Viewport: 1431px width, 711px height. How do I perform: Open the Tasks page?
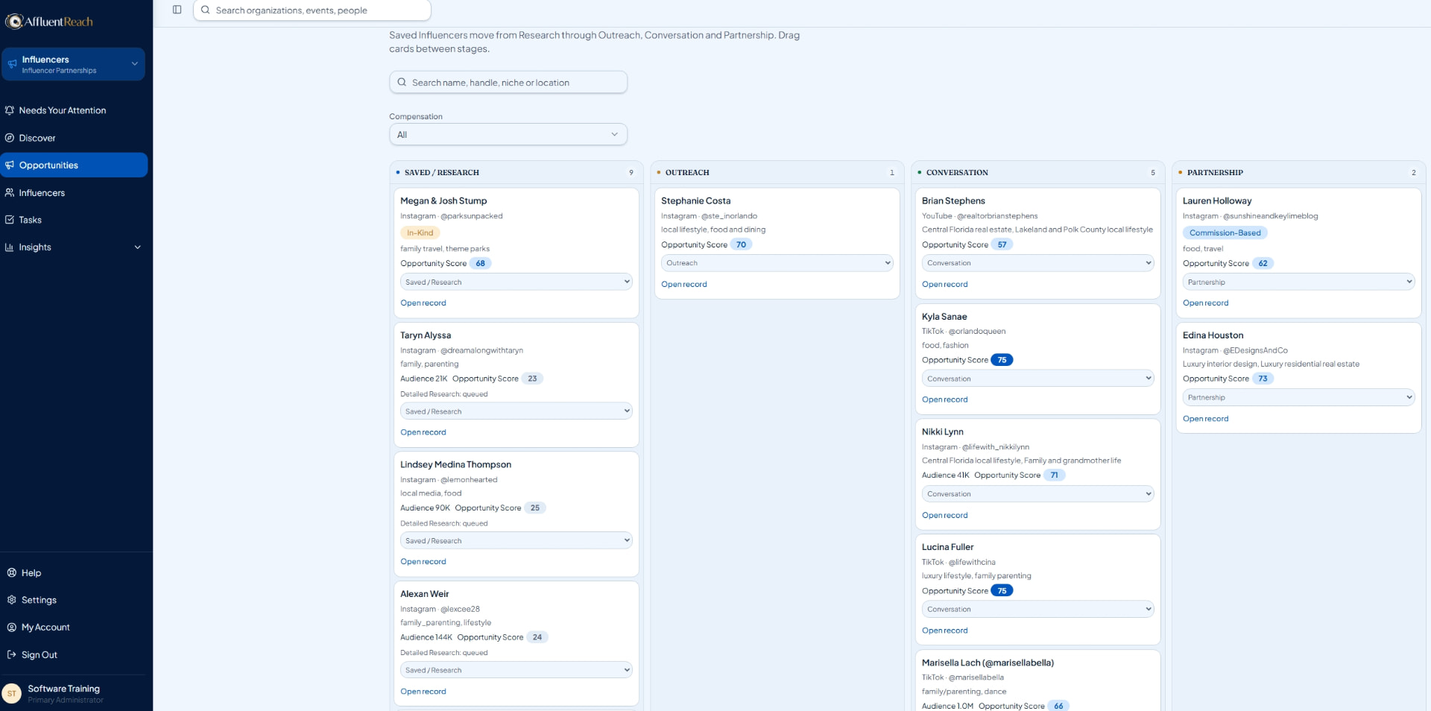tap(74, 220)
